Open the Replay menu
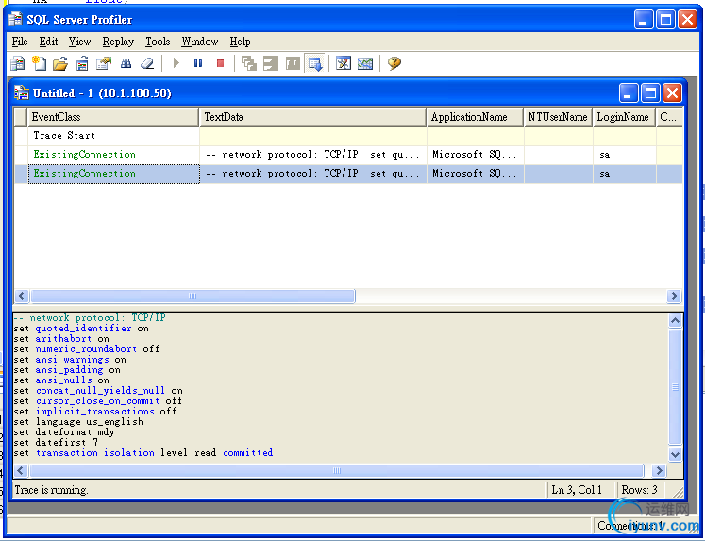This screenshot has width=705, height=541. (118, 42)
